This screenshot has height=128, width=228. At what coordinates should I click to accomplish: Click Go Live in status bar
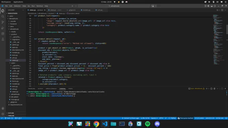coord(220,118)
